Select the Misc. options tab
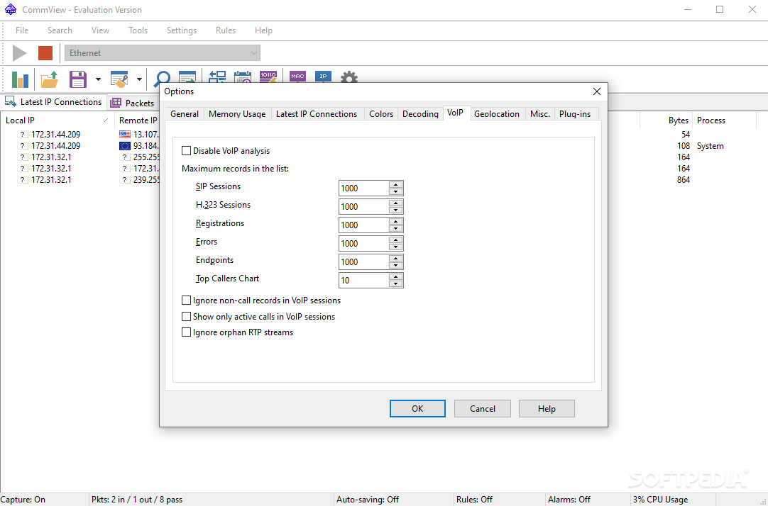This screenshot has width=768, height=506. pos(540,114)
